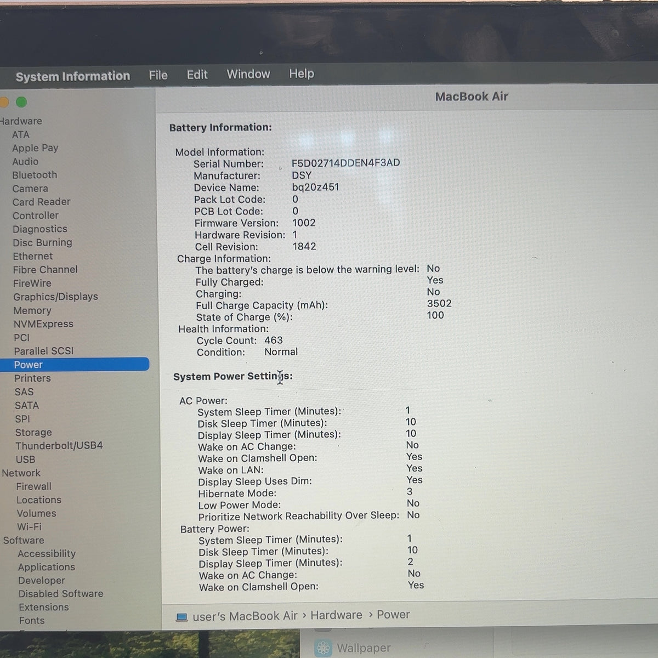Image resolution: width=658 pixels, height=658 pixels.
Task: Click the Full Charge Capacity value 3502
Action: coord(439,304)
